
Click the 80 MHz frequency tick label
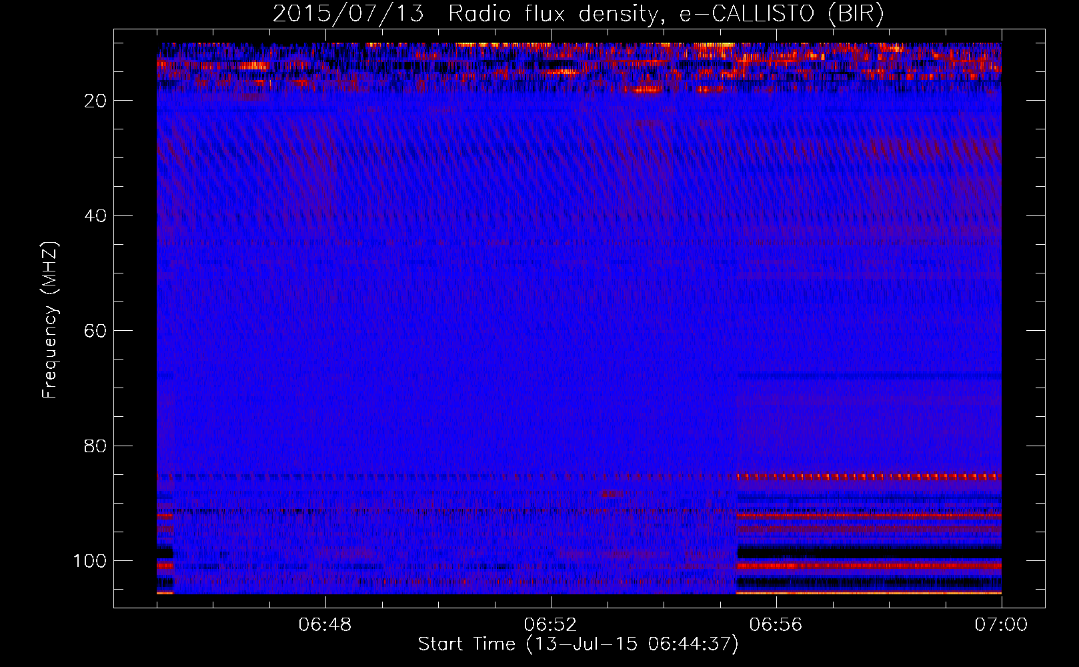tap(96, 446)
